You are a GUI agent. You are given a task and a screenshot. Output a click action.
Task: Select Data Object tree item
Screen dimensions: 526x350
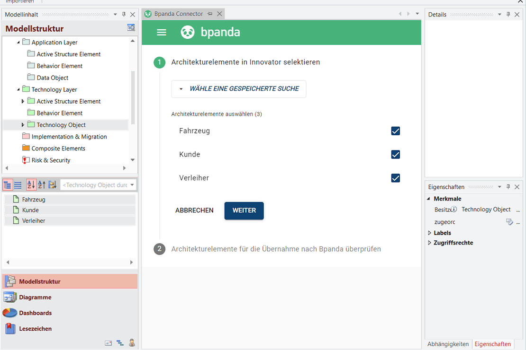pyautogui.click(x=52, y=78)
